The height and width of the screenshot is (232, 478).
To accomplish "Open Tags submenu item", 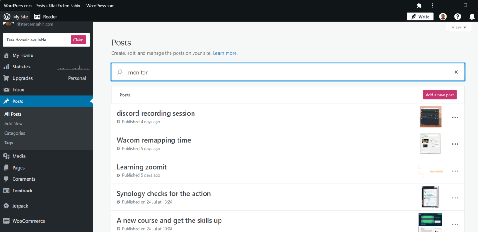I will click(8, 143).
